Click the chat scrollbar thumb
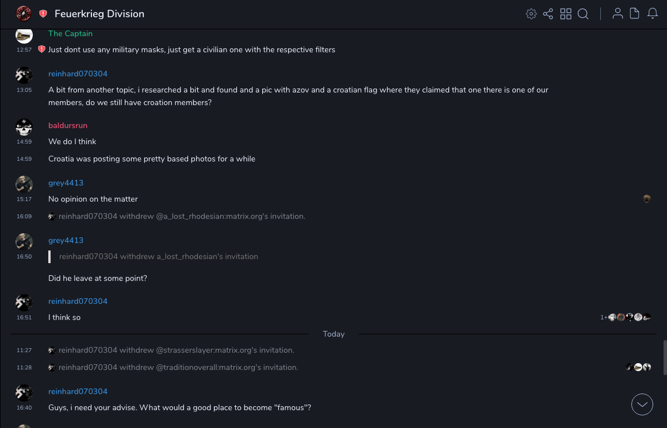Viewport: 667px width, 428px height. pos(665,357)
